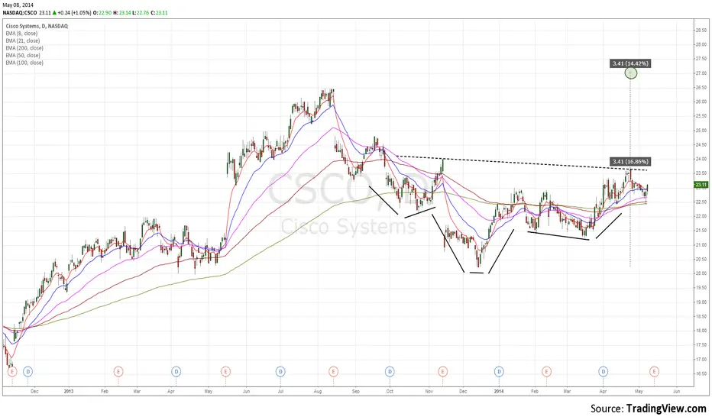Click the Sep time axis label
The image size is (712, 420).
pos(355,391)
